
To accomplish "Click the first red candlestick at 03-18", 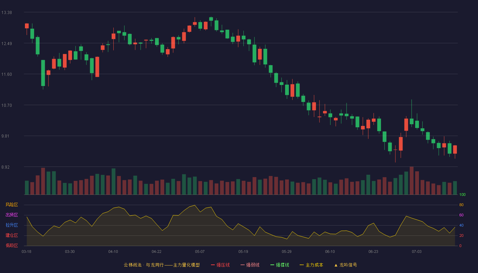I will pyautogui.click(x=27, y=26).
